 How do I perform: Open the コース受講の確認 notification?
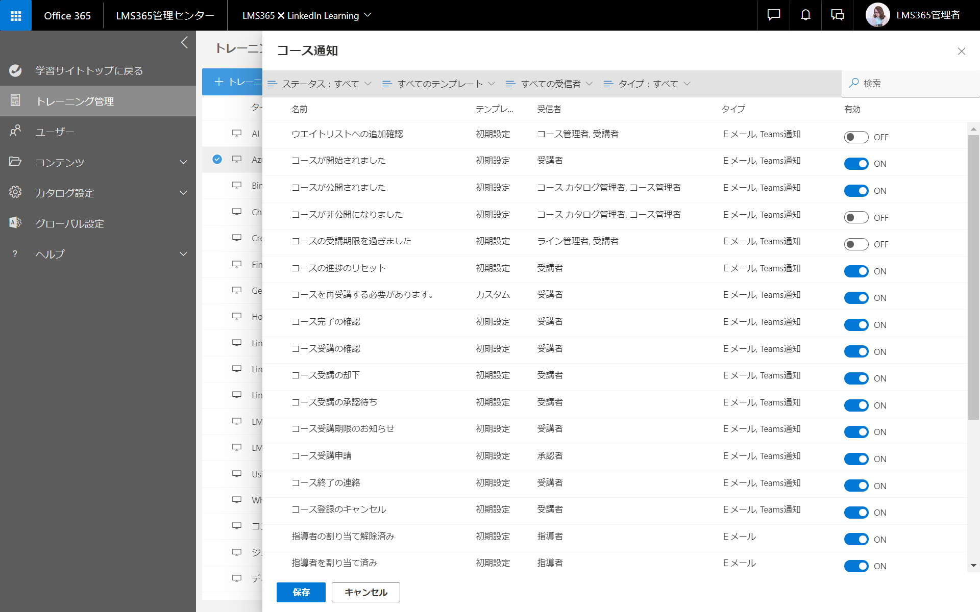point(326,349)
